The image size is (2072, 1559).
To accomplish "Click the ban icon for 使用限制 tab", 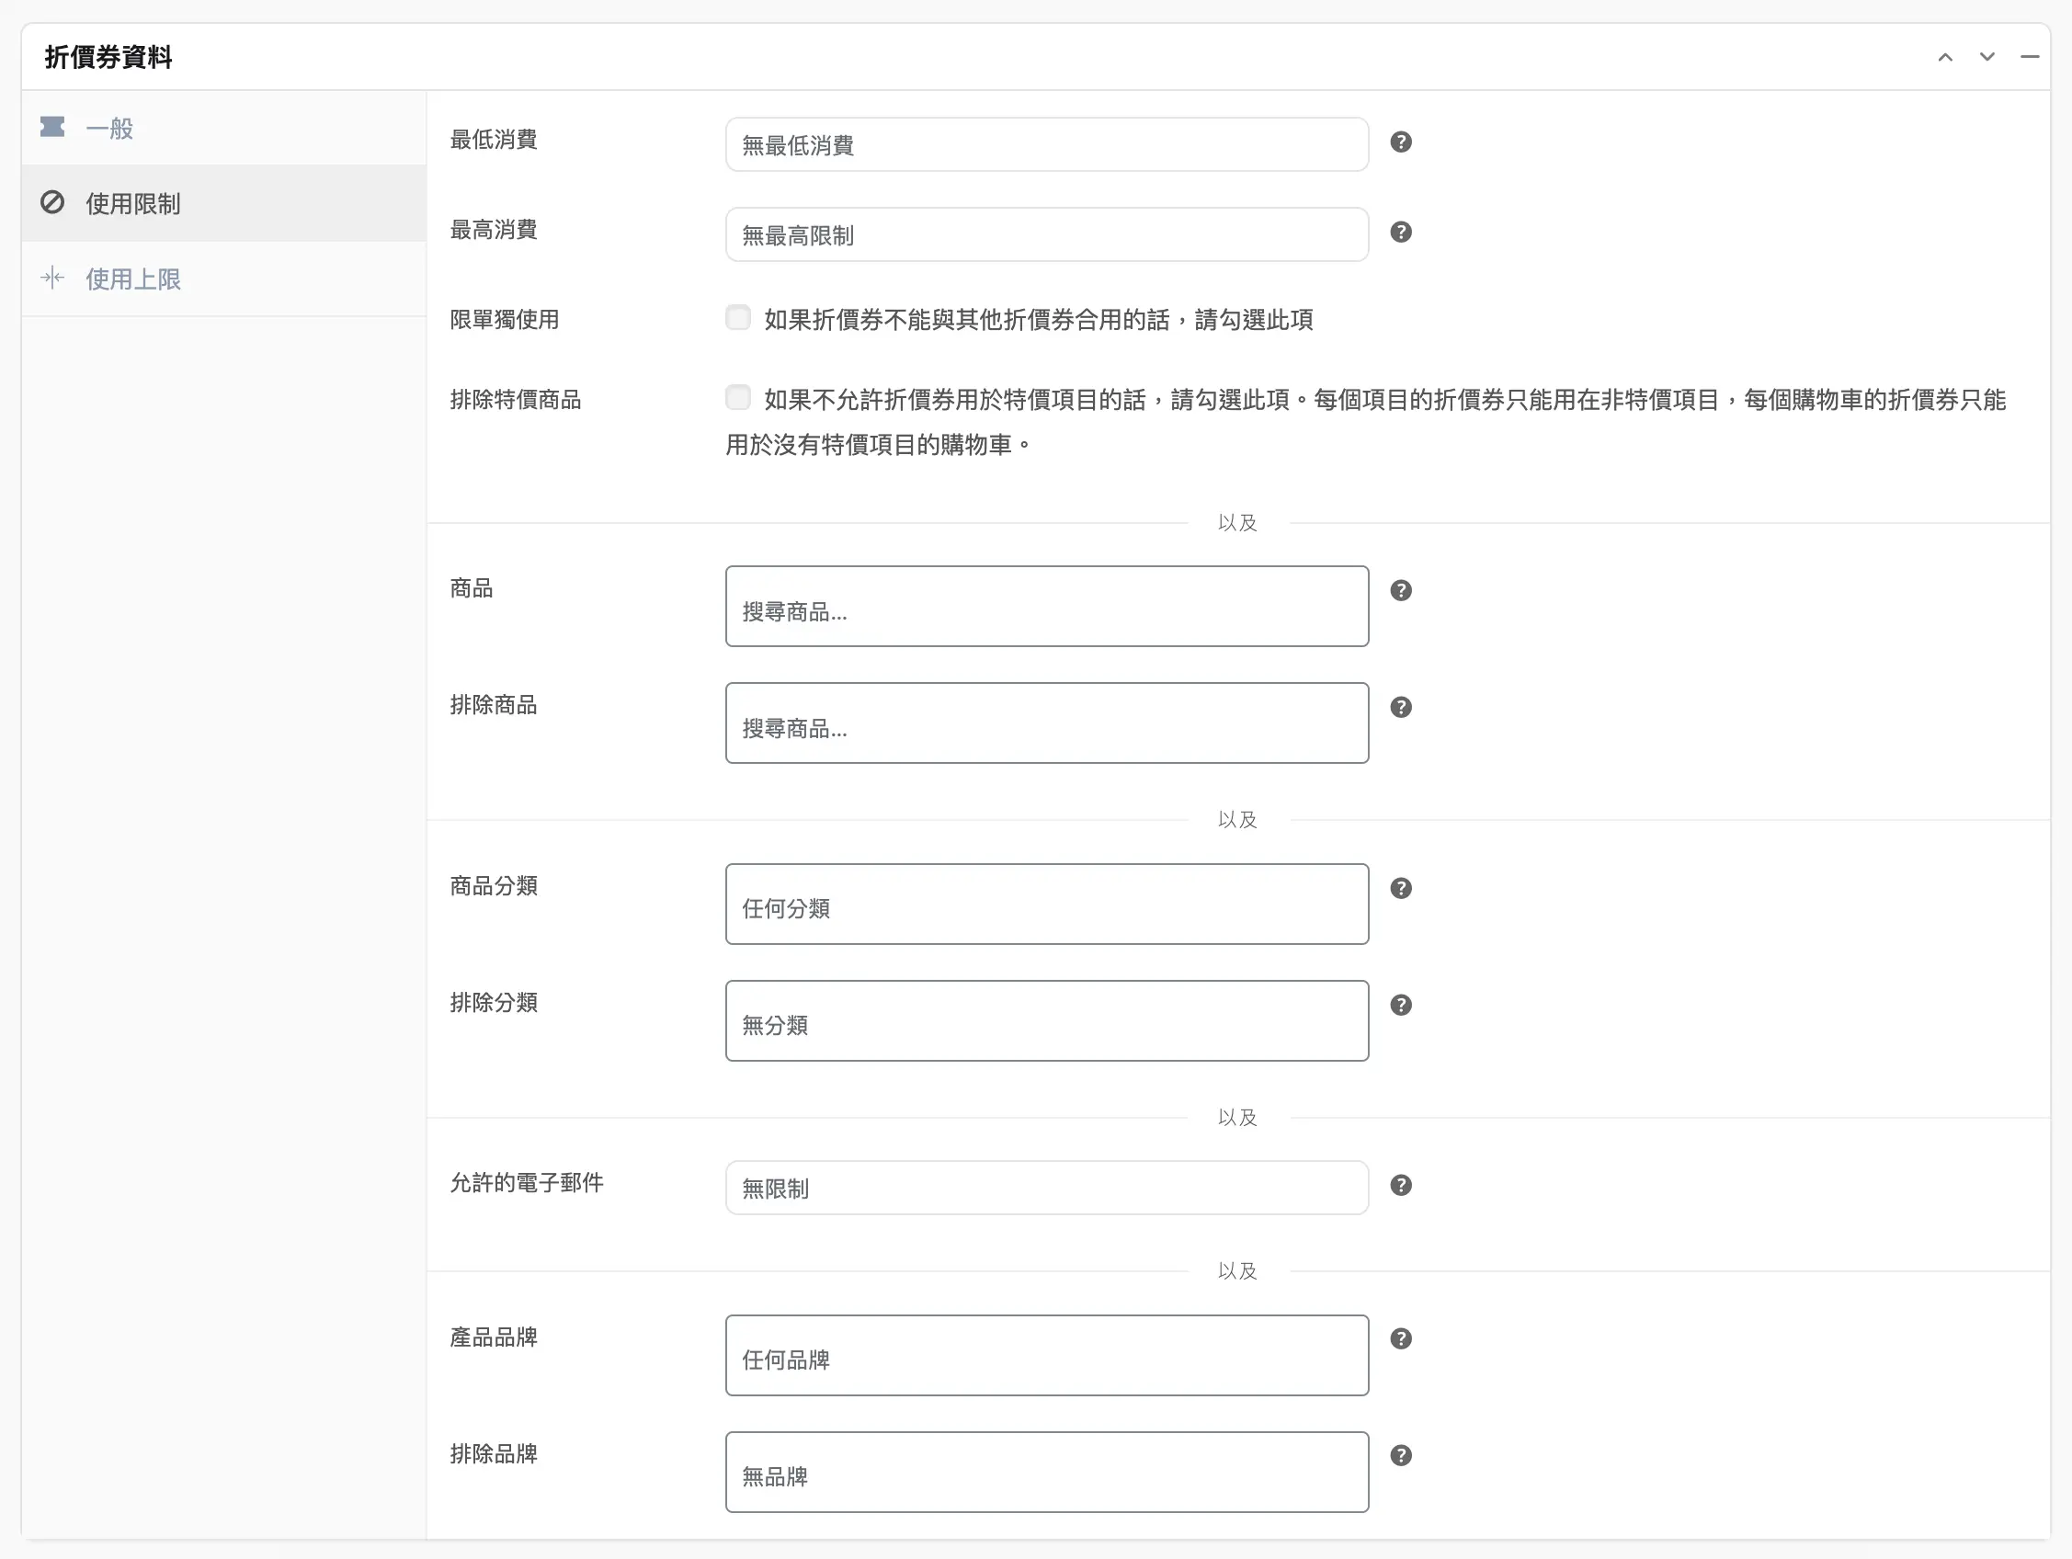I will [52, 201].
